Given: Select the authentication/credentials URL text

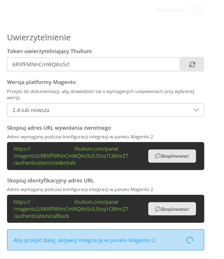Looking at the screenshot, I should click(71, 156).
